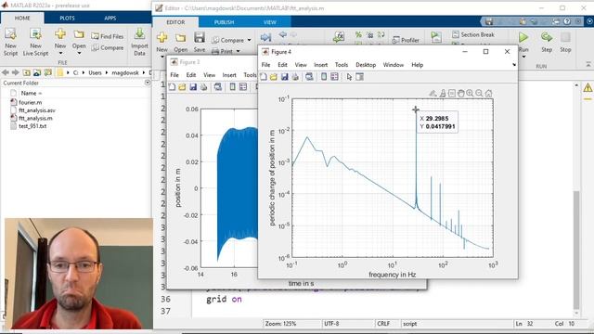Open the Desktop menu in Figure 4

(x=366, y=65)
